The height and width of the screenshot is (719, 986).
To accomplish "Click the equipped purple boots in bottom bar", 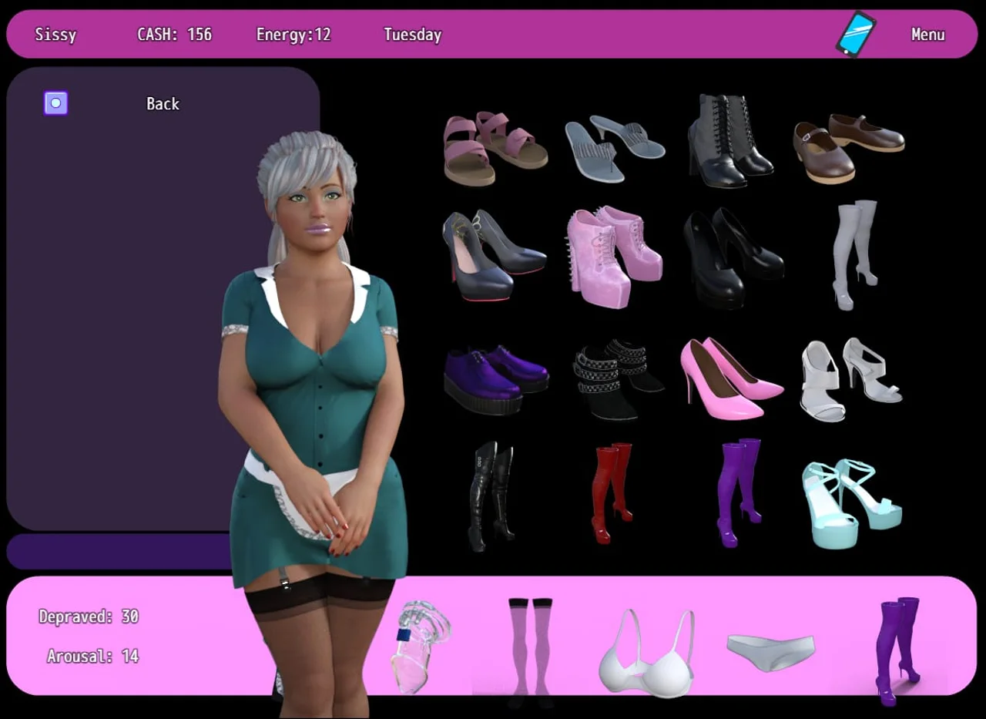I will (x=897, y=650).
